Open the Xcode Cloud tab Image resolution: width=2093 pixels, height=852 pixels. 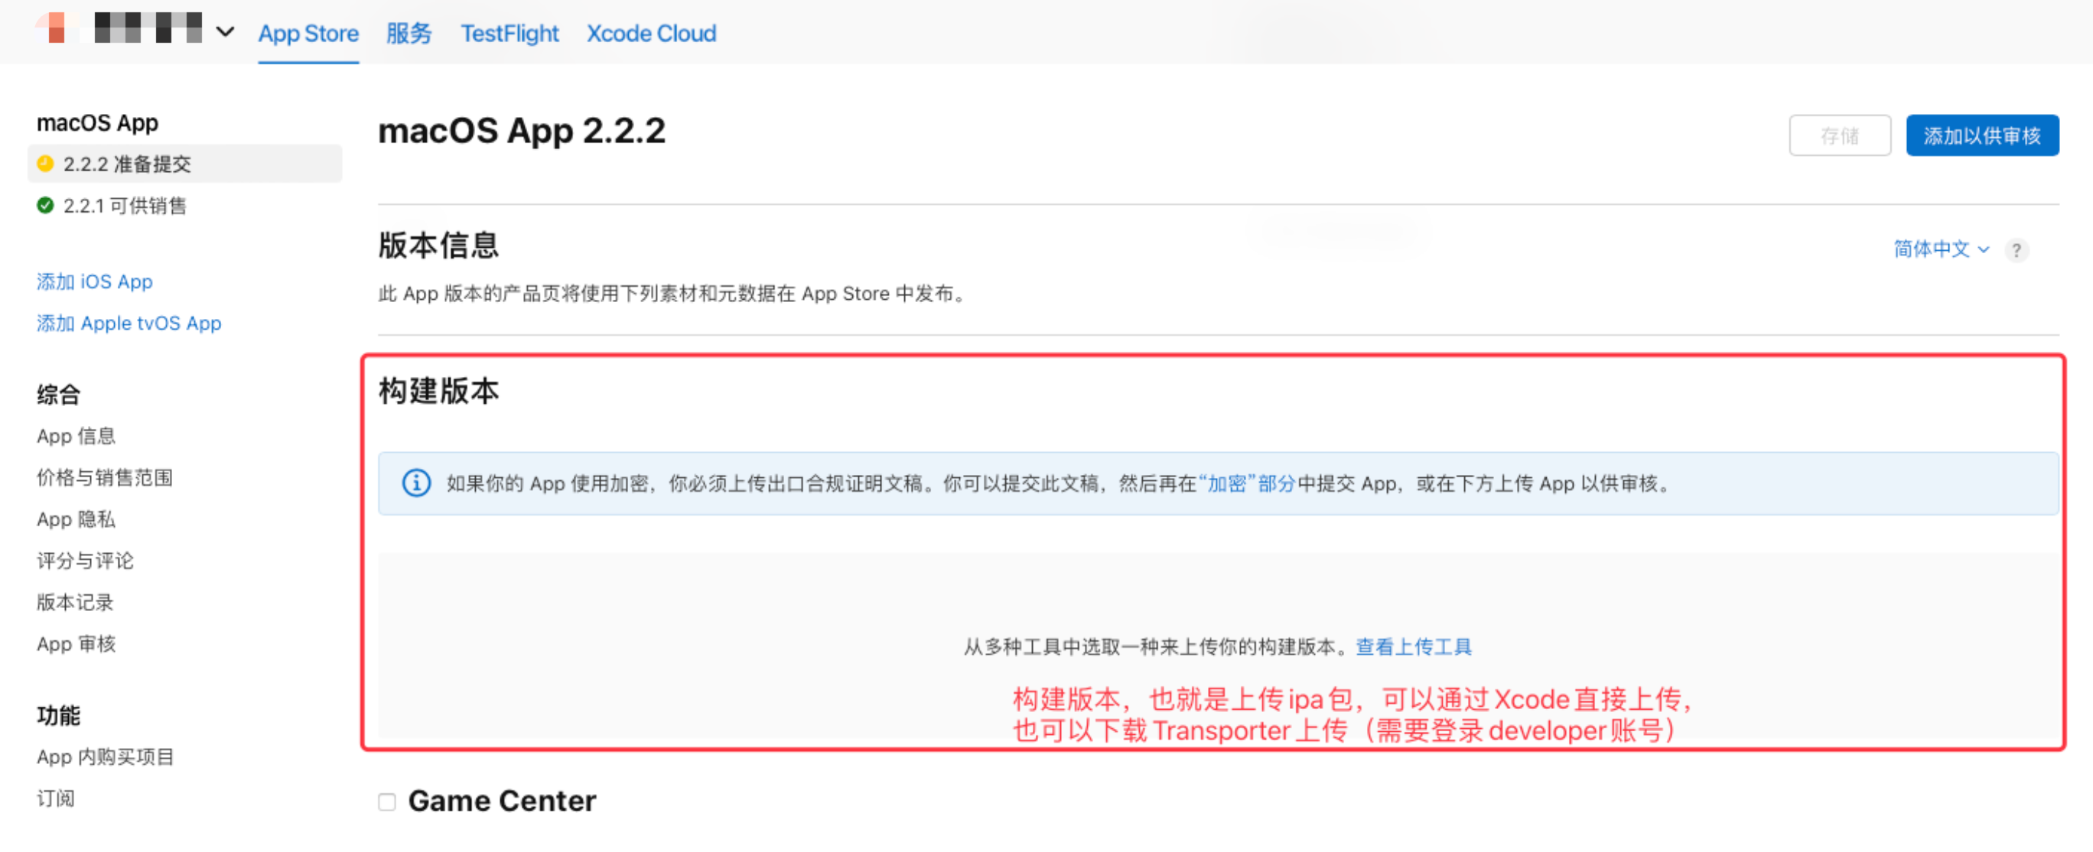(651, 34)
